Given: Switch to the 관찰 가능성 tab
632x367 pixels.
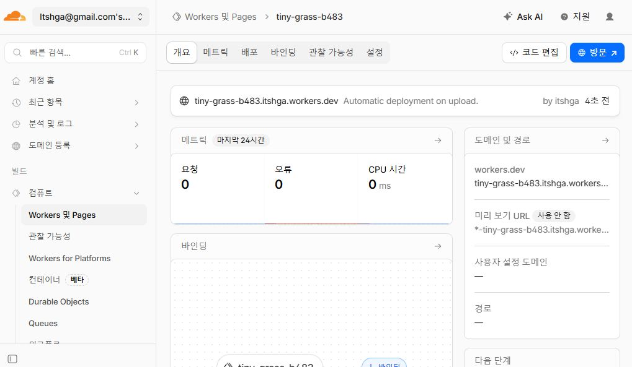Looking at the screenshot, I should tap(331, 53).
